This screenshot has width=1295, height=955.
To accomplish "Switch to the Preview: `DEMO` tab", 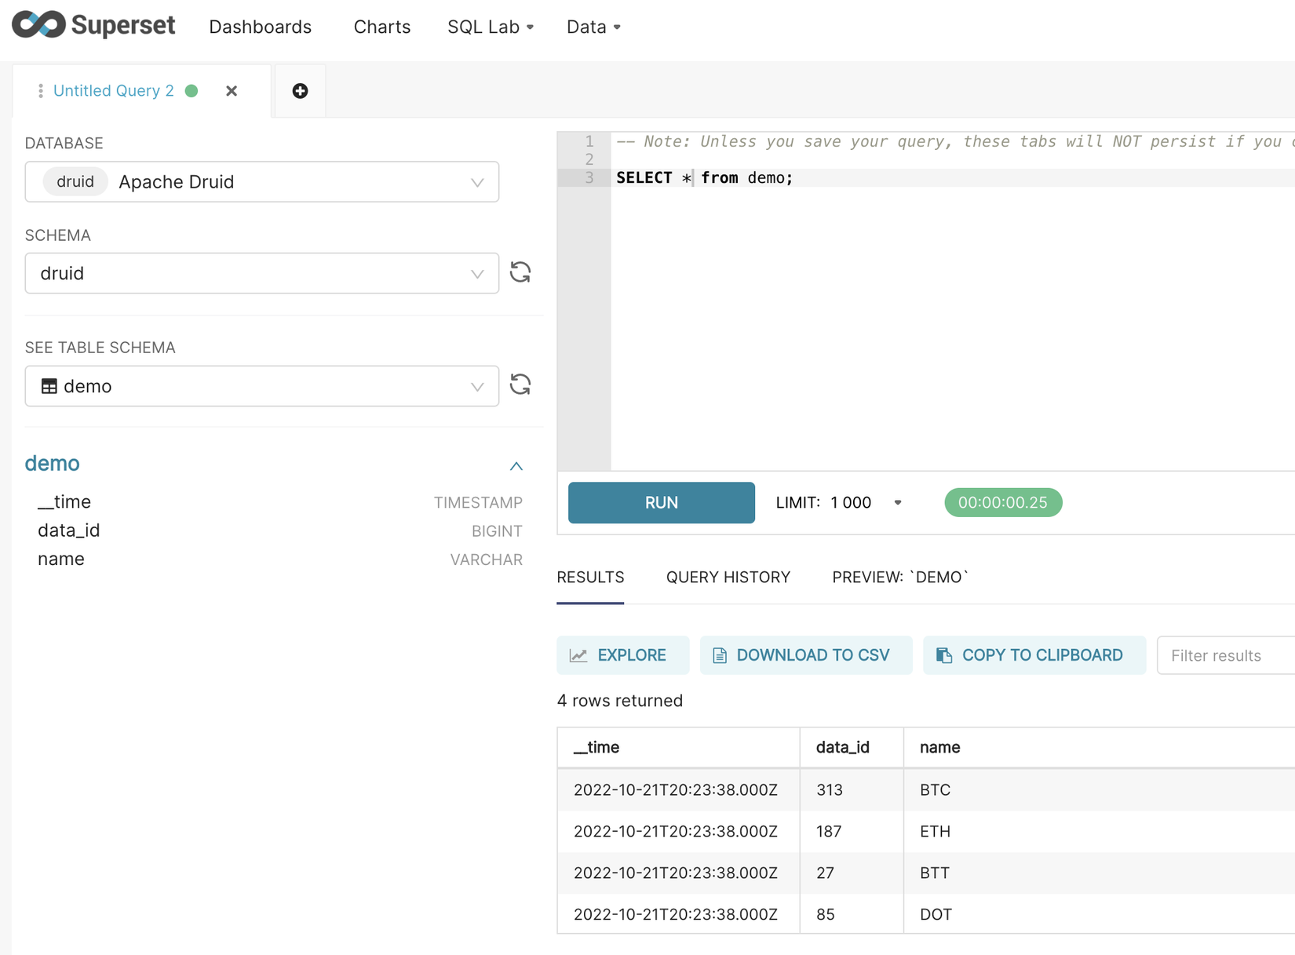I will pyautogui.click(x=900, y=578).
